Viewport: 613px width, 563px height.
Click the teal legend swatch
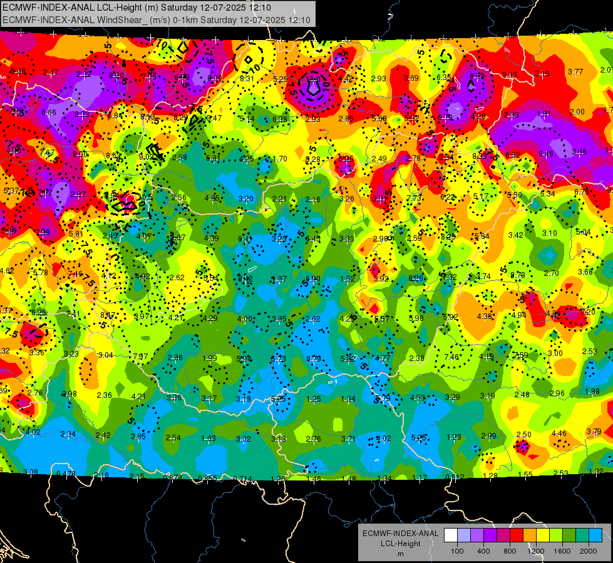tap(582, 535)
